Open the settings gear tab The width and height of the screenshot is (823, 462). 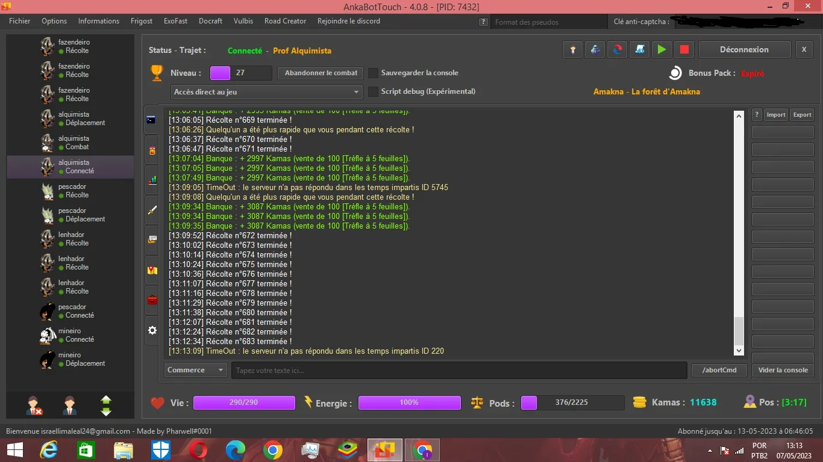[152, 330]
